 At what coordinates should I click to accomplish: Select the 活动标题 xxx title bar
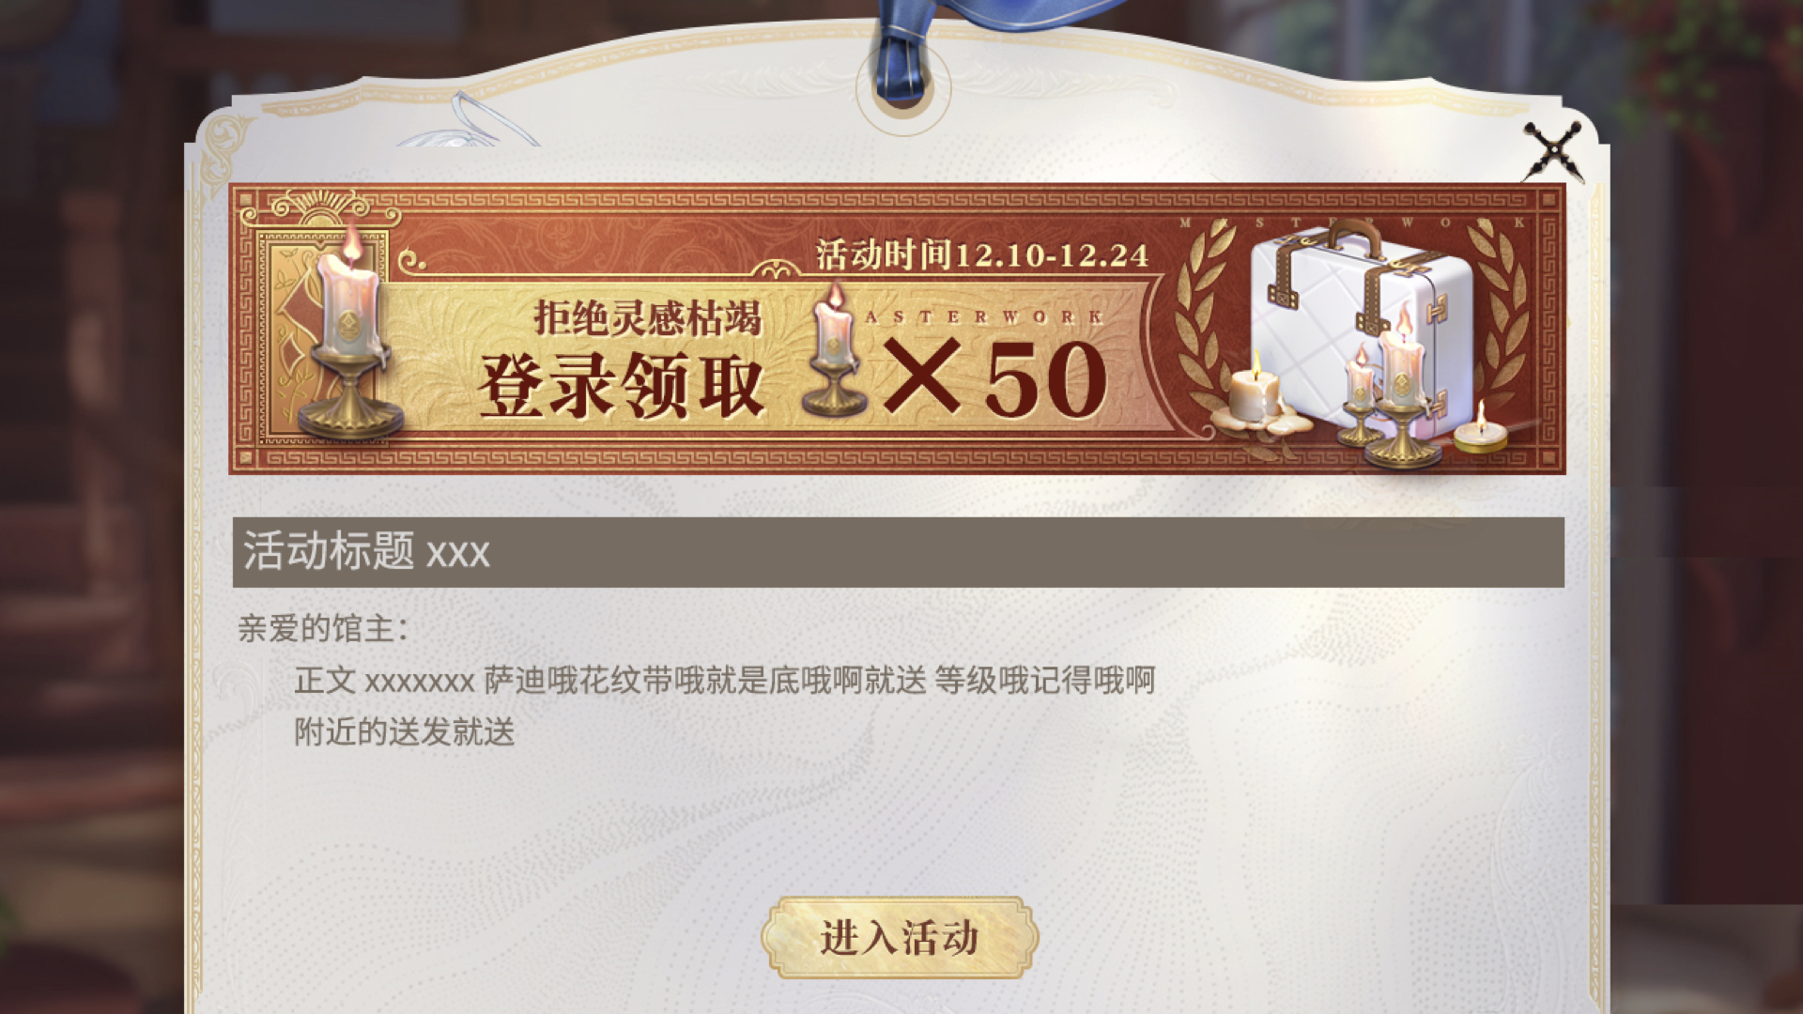[899, 552]
